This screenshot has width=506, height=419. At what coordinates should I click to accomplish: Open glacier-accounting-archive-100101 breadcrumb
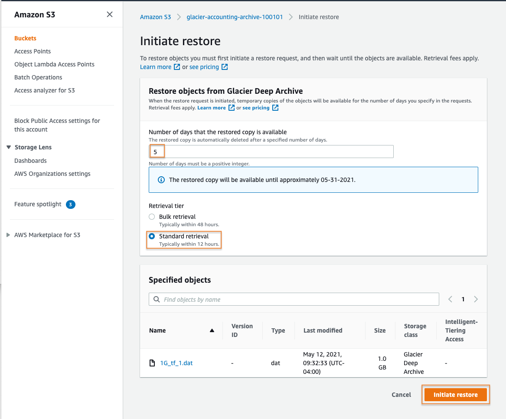[x=235, y=17]
